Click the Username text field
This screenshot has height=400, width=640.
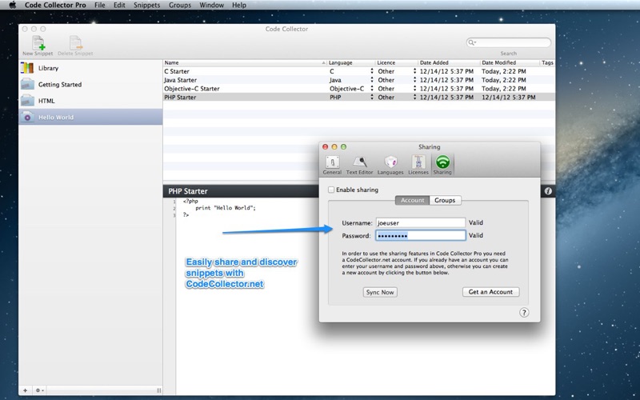[x=420, y=223]
